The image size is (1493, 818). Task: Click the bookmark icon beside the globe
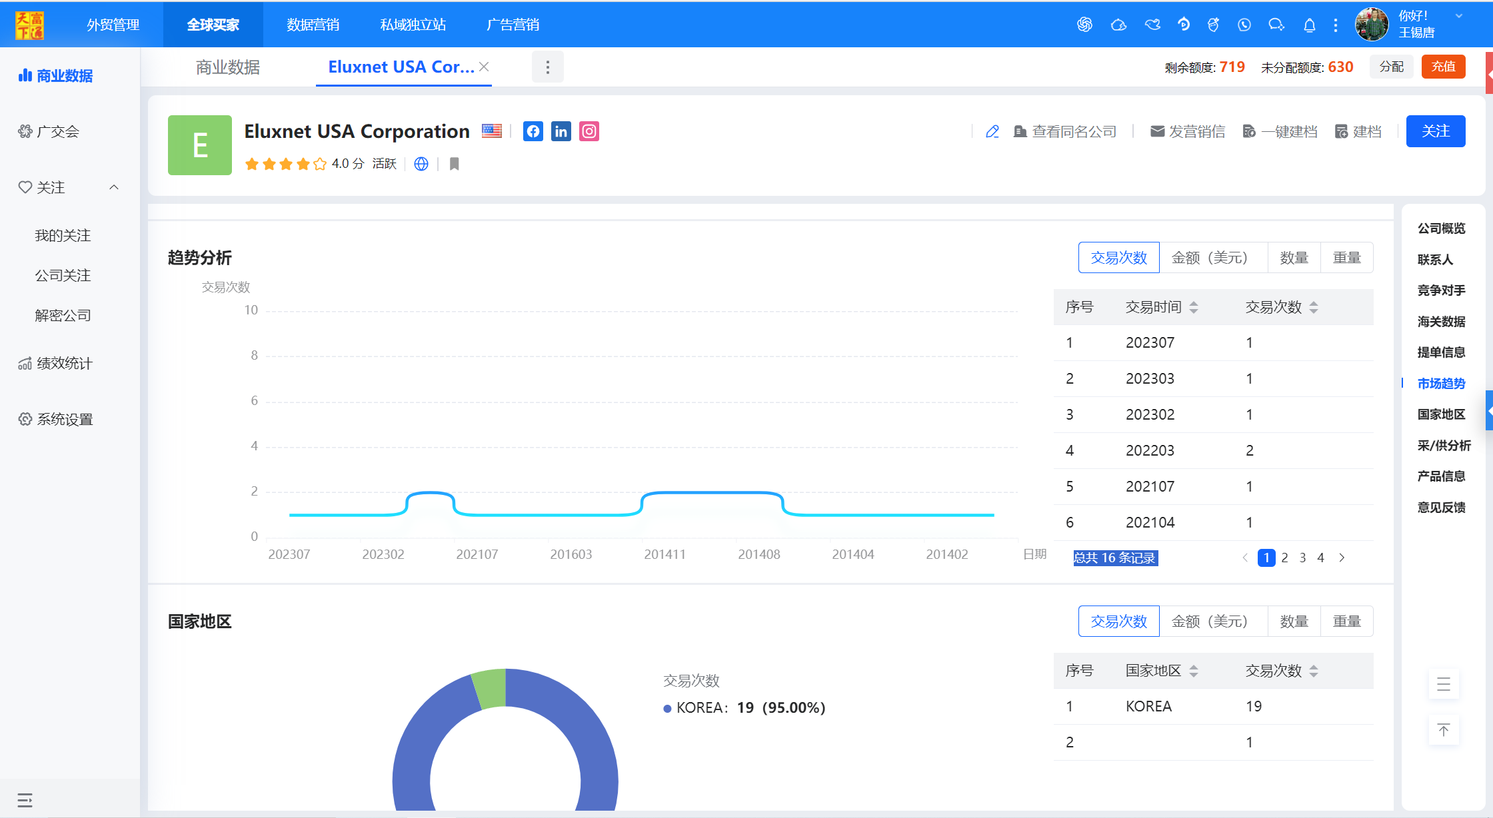pos(455,164)
